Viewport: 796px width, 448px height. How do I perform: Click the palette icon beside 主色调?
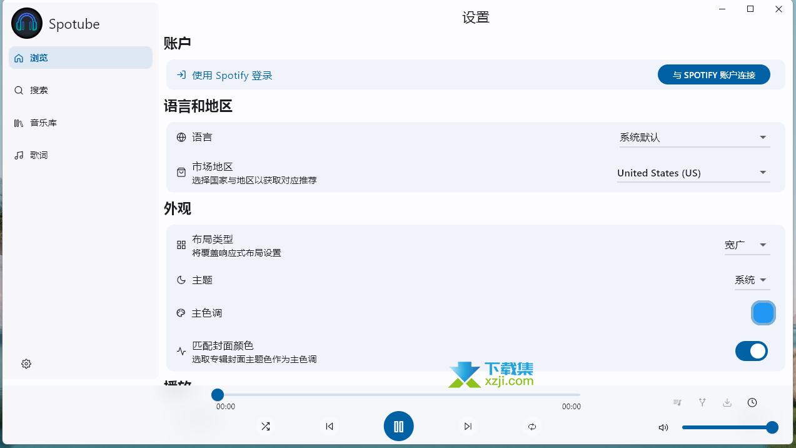[181, 313]
